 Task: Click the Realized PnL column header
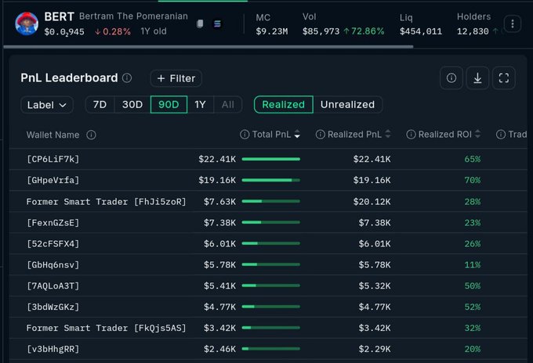pyautogui.click(x=354, y=135)
